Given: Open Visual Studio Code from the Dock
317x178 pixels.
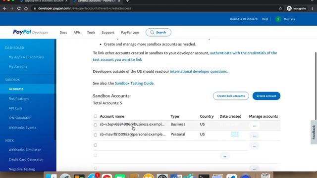Looking at the screenshot, I should 231,176.
